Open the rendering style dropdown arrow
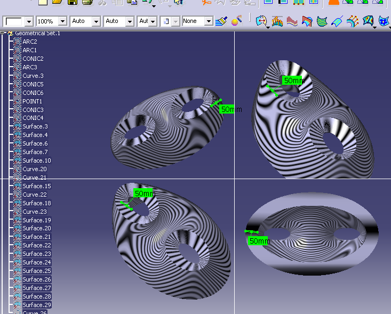The height and width of the screenshot is (314, 391). (176, 21)
